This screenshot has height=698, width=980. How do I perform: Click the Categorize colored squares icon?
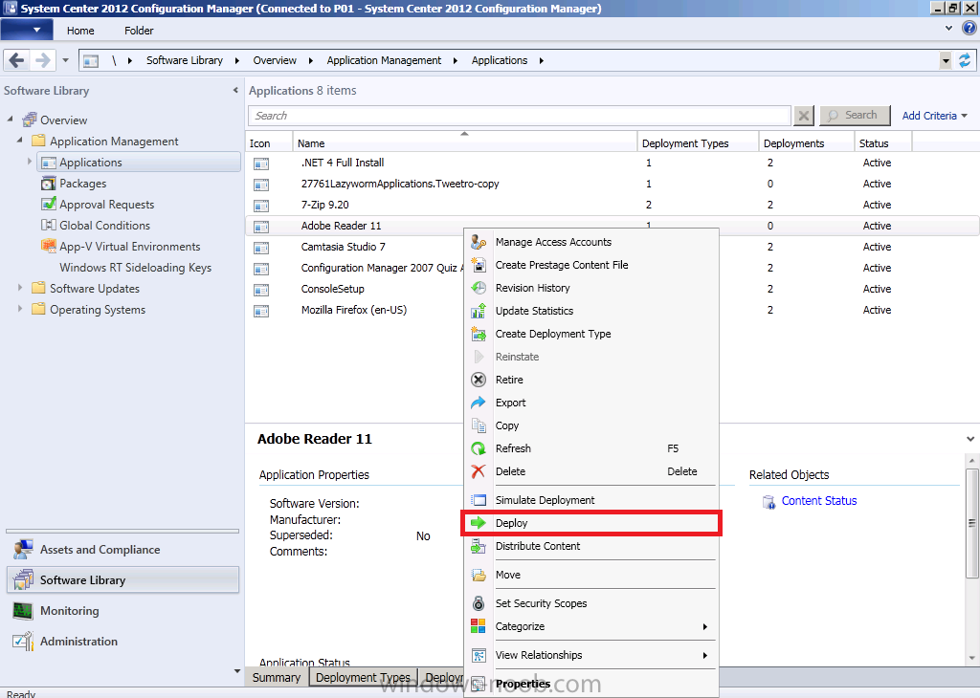point(479,626)
